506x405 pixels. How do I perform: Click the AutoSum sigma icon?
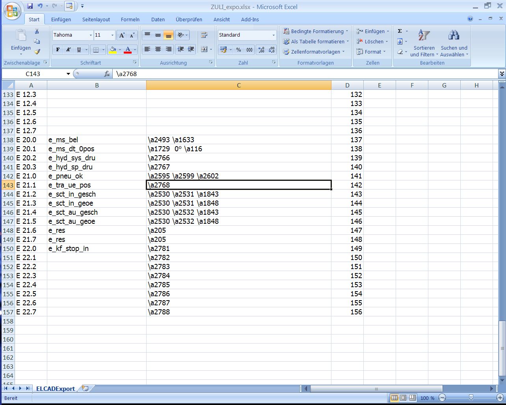[400, 31]
